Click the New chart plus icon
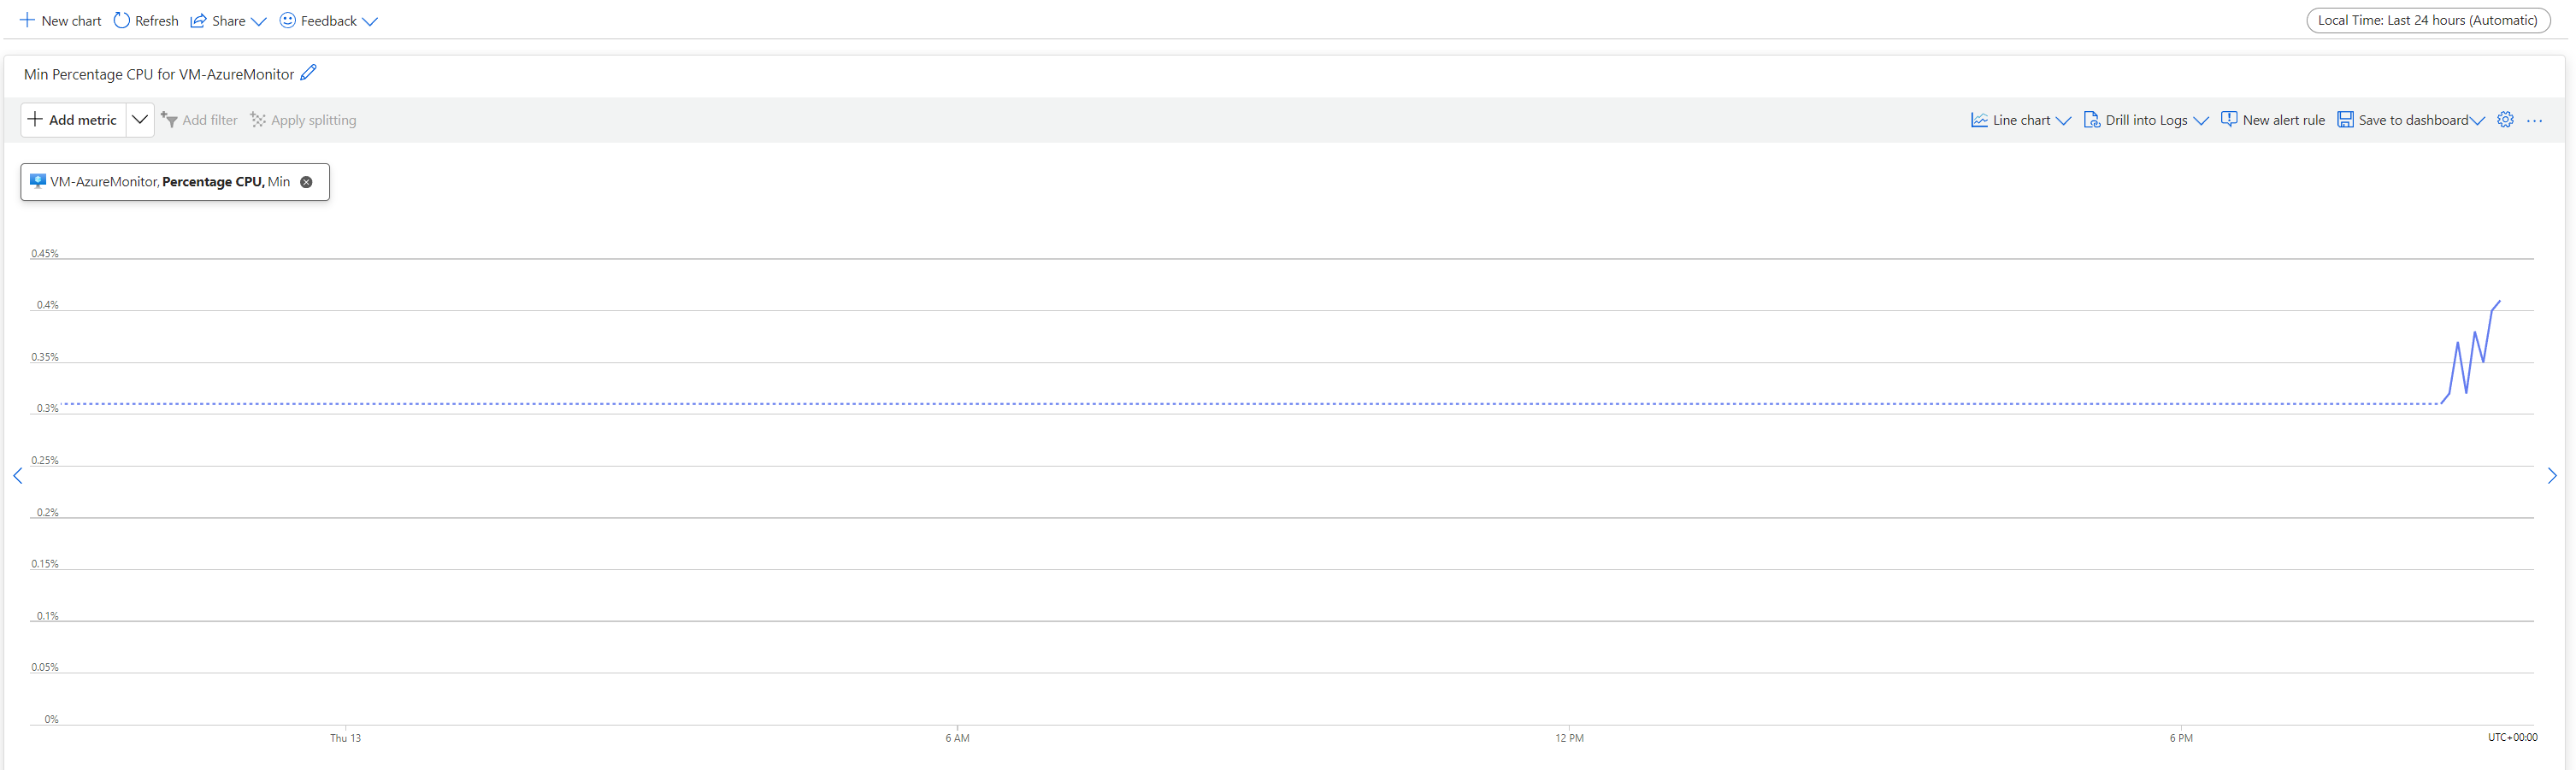The width and height of the screenshot is (2576, 770). 27,20
